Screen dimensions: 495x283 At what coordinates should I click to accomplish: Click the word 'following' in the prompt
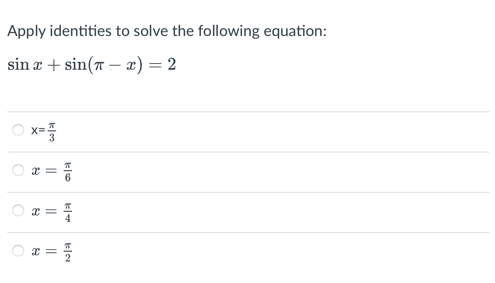tap(228, 31)
